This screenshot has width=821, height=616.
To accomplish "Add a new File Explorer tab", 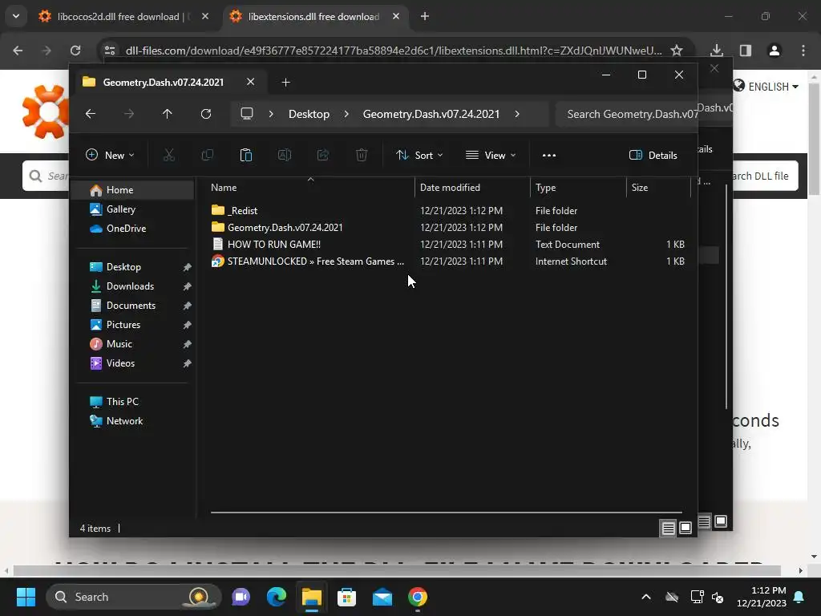I will [x=286, y=83].
